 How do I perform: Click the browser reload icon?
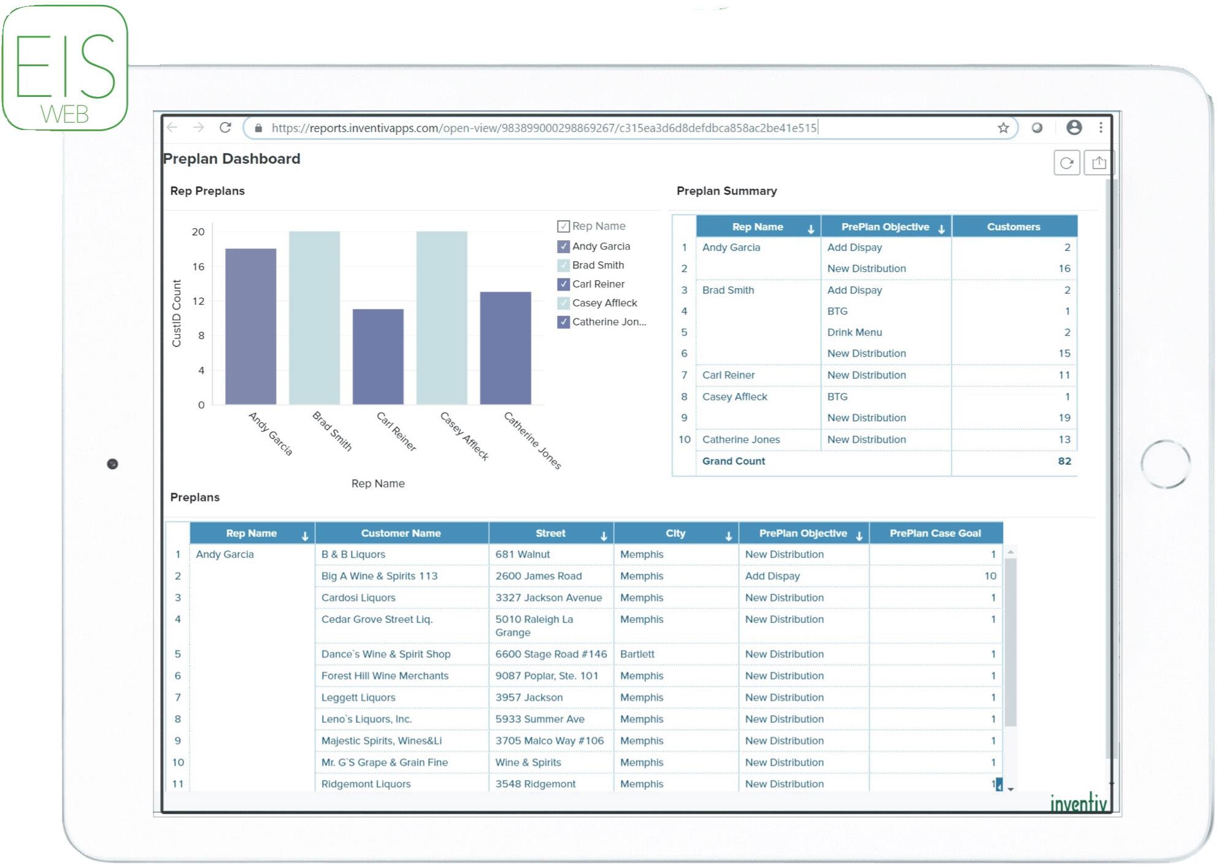click(225, 128)
